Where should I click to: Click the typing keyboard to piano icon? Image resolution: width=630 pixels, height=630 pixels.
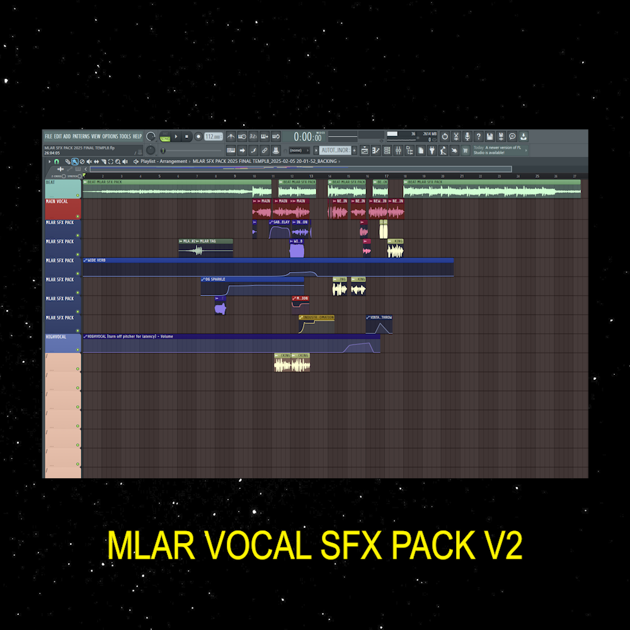231,151
